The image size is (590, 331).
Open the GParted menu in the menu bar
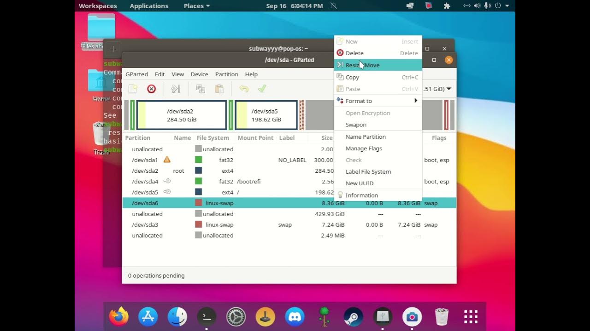coord(136,74)
